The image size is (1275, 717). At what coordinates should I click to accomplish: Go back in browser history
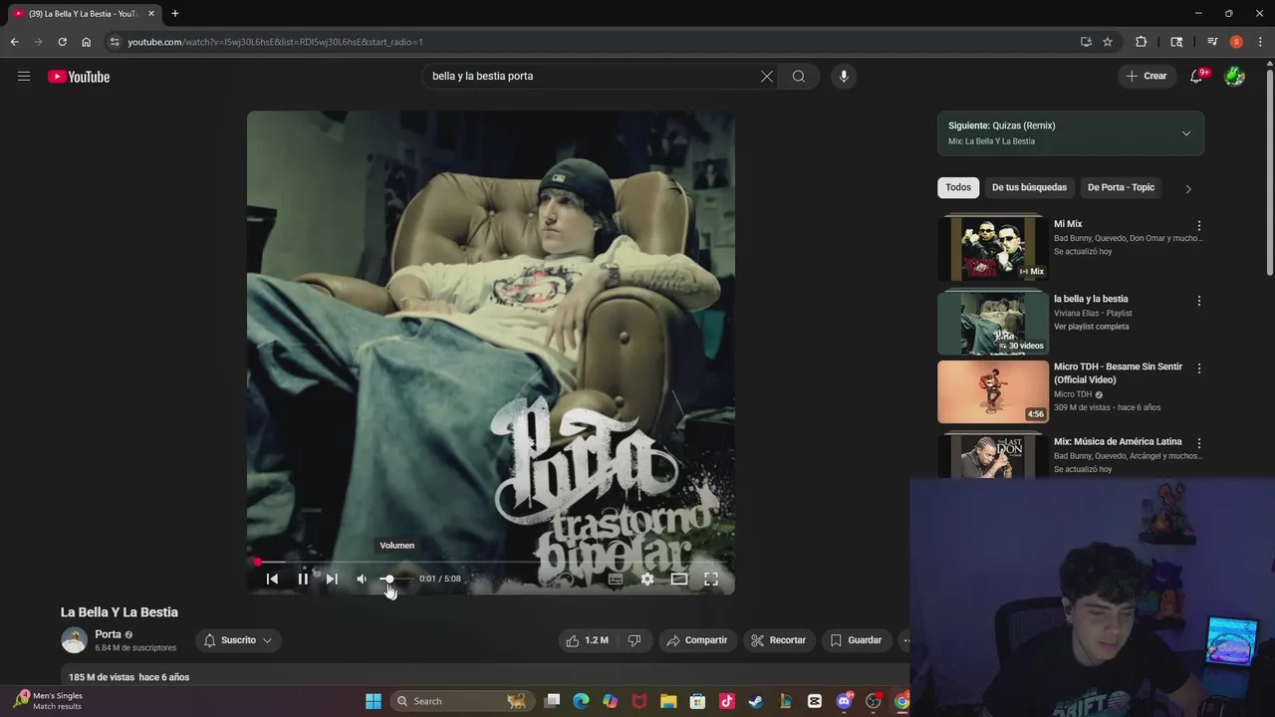click(14, 42)
